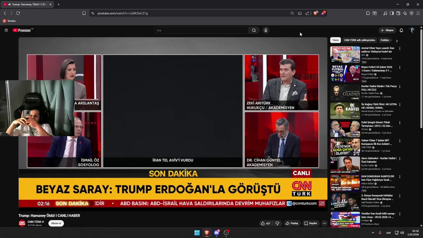This screenshot has width=423, height=238.
Task: Toggle the browser sidebar panel icon
Action: point(392,13)
